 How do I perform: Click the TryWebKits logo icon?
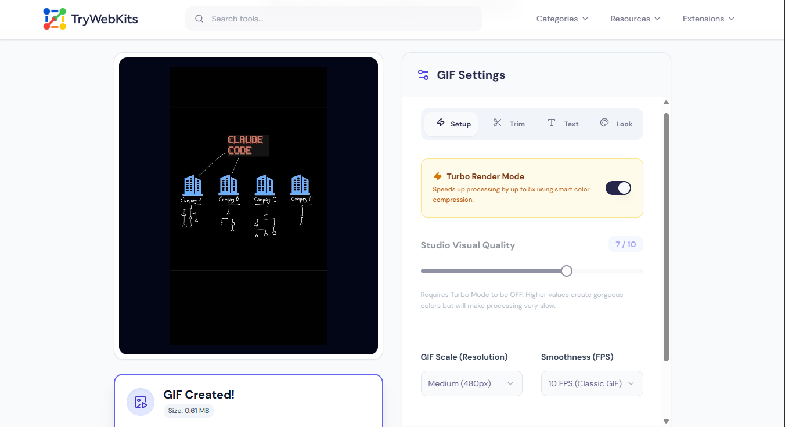[x=53, y=19]
